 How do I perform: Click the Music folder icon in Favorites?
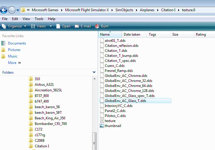[4, 56]
